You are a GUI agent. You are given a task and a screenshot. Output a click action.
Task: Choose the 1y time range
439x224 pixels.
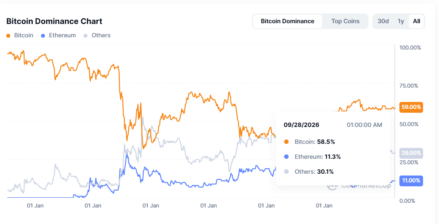401,21
